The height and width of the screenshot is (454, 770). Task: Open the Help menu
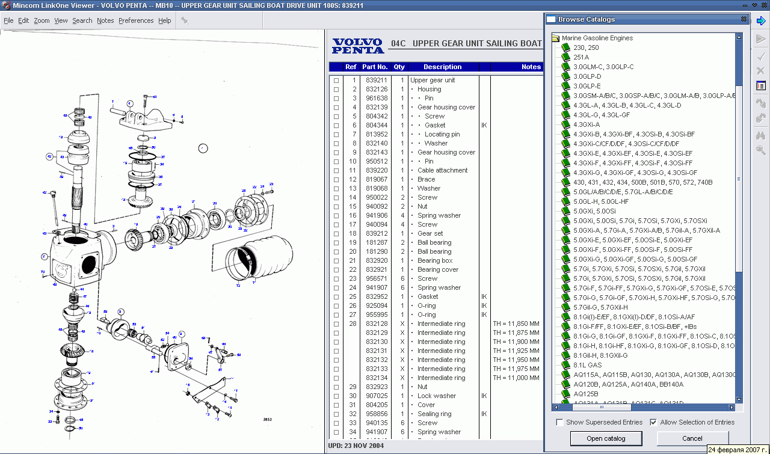165,20
